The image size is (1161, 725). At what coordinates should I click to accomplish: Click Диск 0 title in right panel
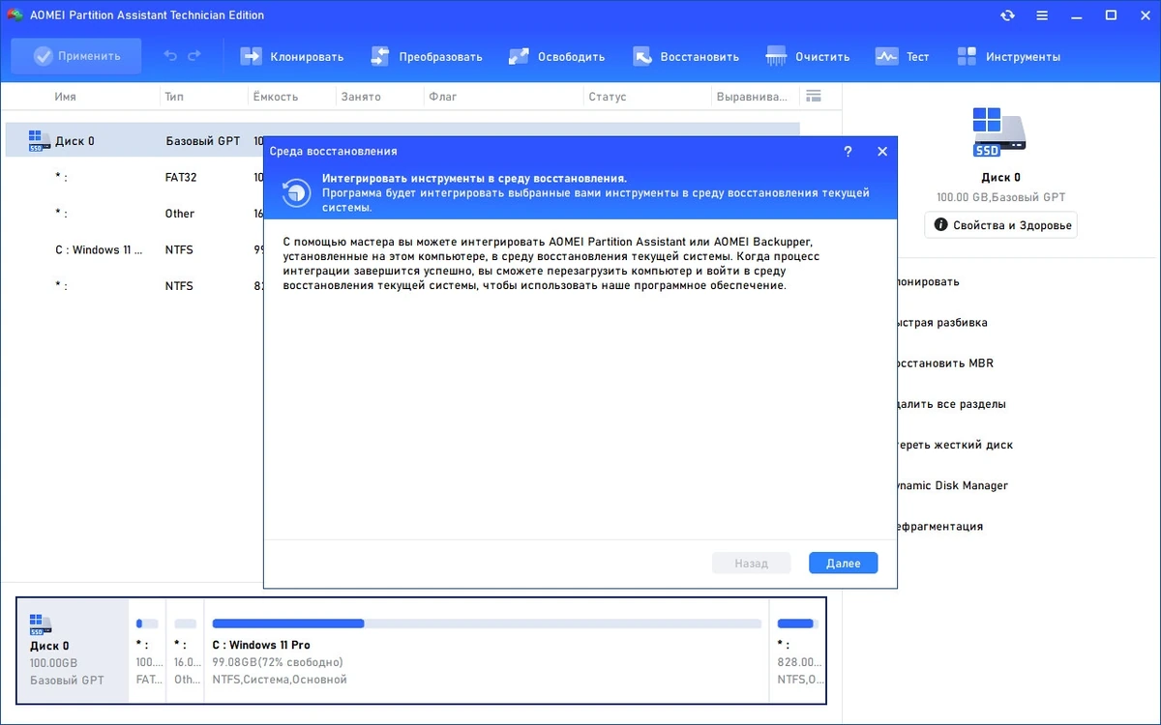[x=1000, y=178]
